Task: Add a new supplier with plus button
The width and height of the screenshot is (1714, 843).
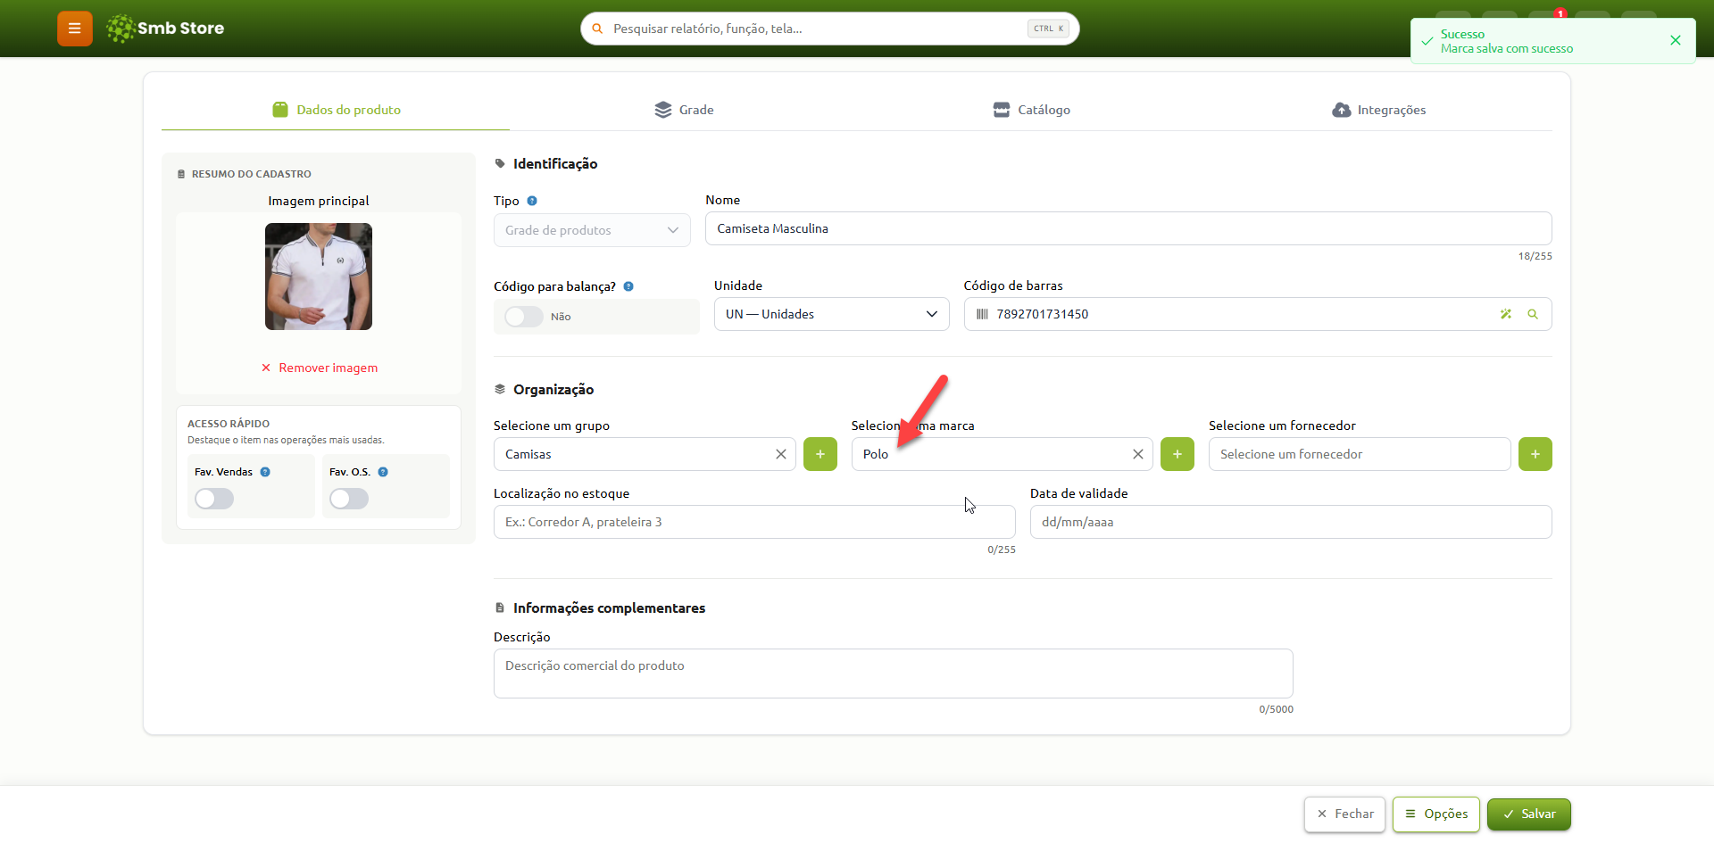Action: [x=1535, y=454]
